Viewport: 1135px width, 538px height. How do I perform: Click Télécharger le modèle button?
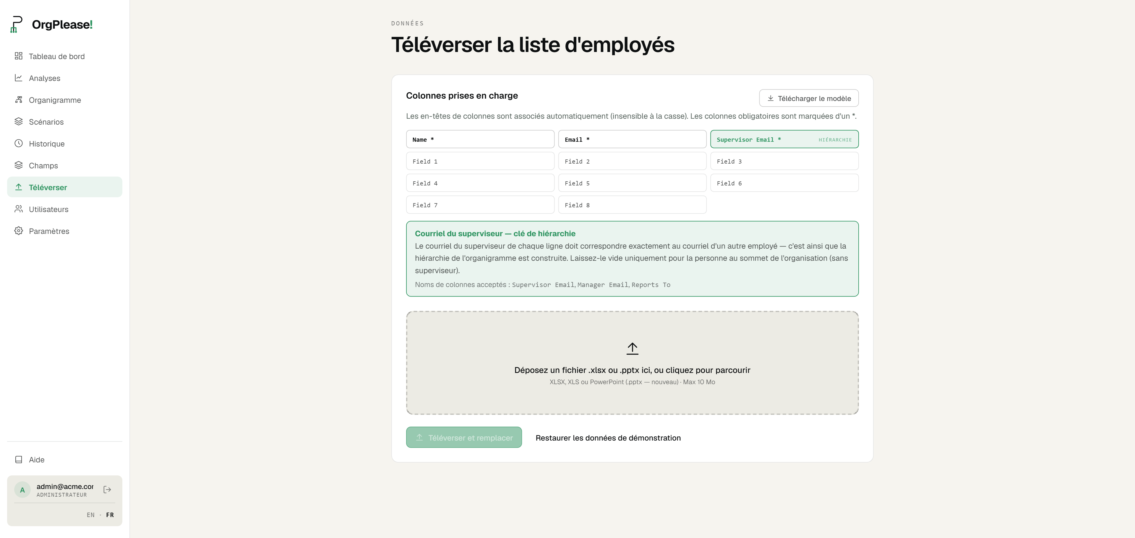click(808, 98)
